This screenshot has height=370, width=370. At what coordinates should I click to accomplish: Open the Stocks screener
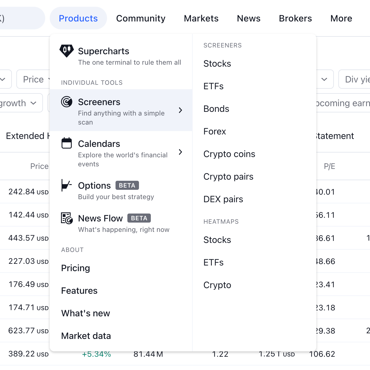(x=217, y=64)
